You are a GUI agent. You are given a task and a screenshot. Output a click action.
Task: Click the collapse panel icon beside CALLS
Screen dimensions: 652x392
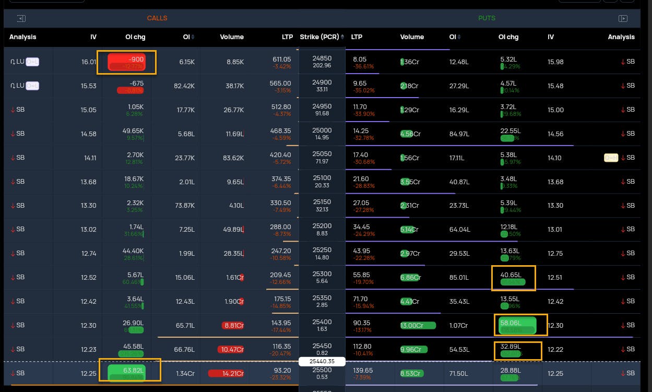21,18
